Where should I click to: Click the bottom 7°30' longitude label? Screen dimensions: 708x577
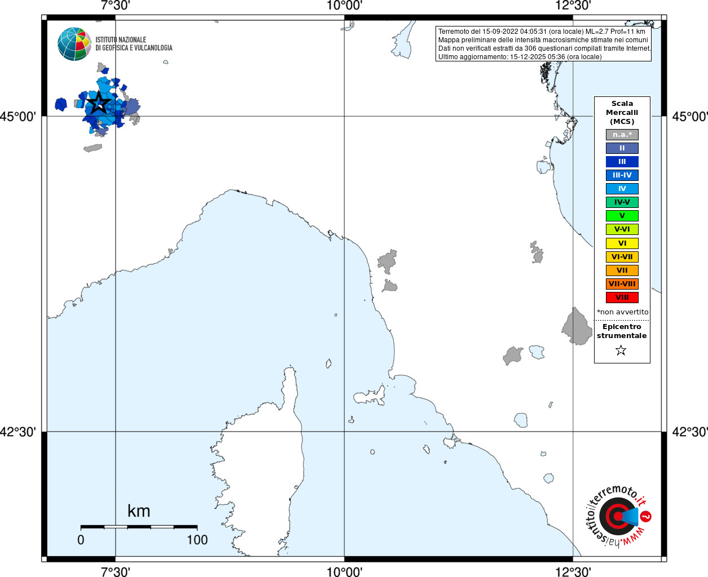click(x=116, y=572)
